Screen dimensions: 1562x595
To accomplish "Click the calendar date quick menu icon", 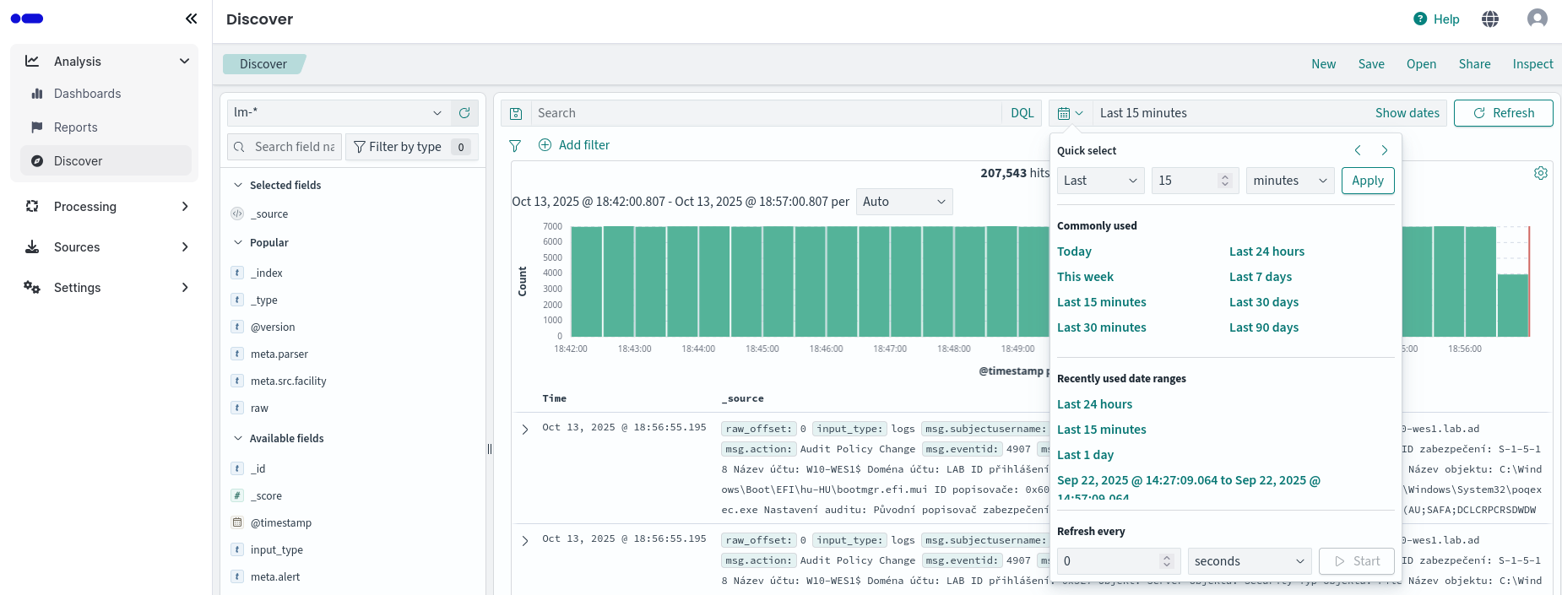I will [x=1070, y=113].
